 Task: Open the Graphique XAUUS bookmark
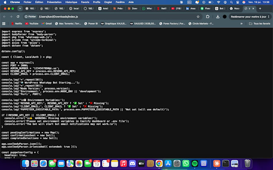click(x=114, y=24)
